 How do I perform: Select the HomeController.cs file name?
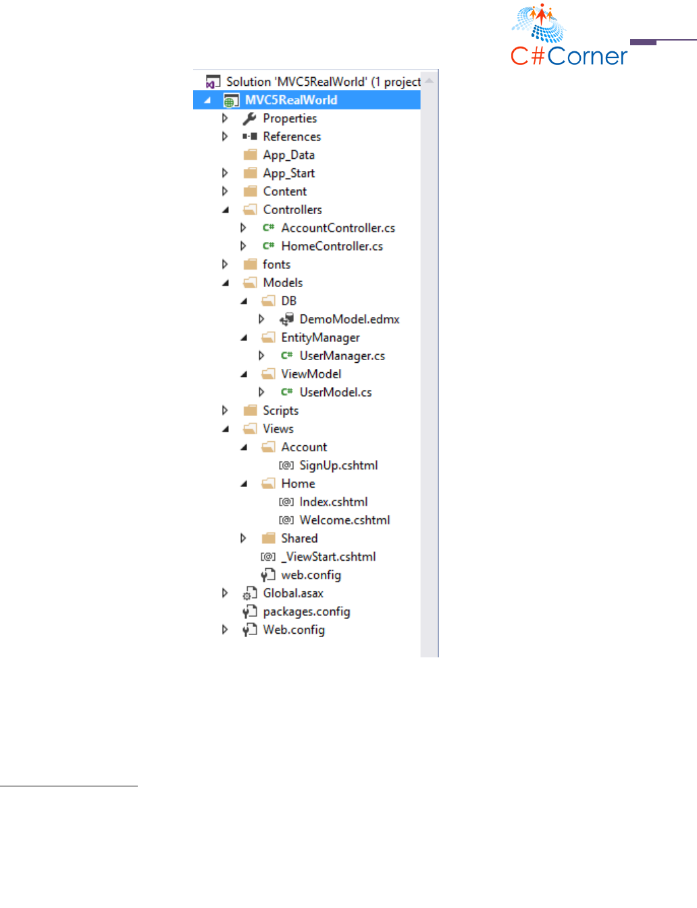(x=332, y=246)
